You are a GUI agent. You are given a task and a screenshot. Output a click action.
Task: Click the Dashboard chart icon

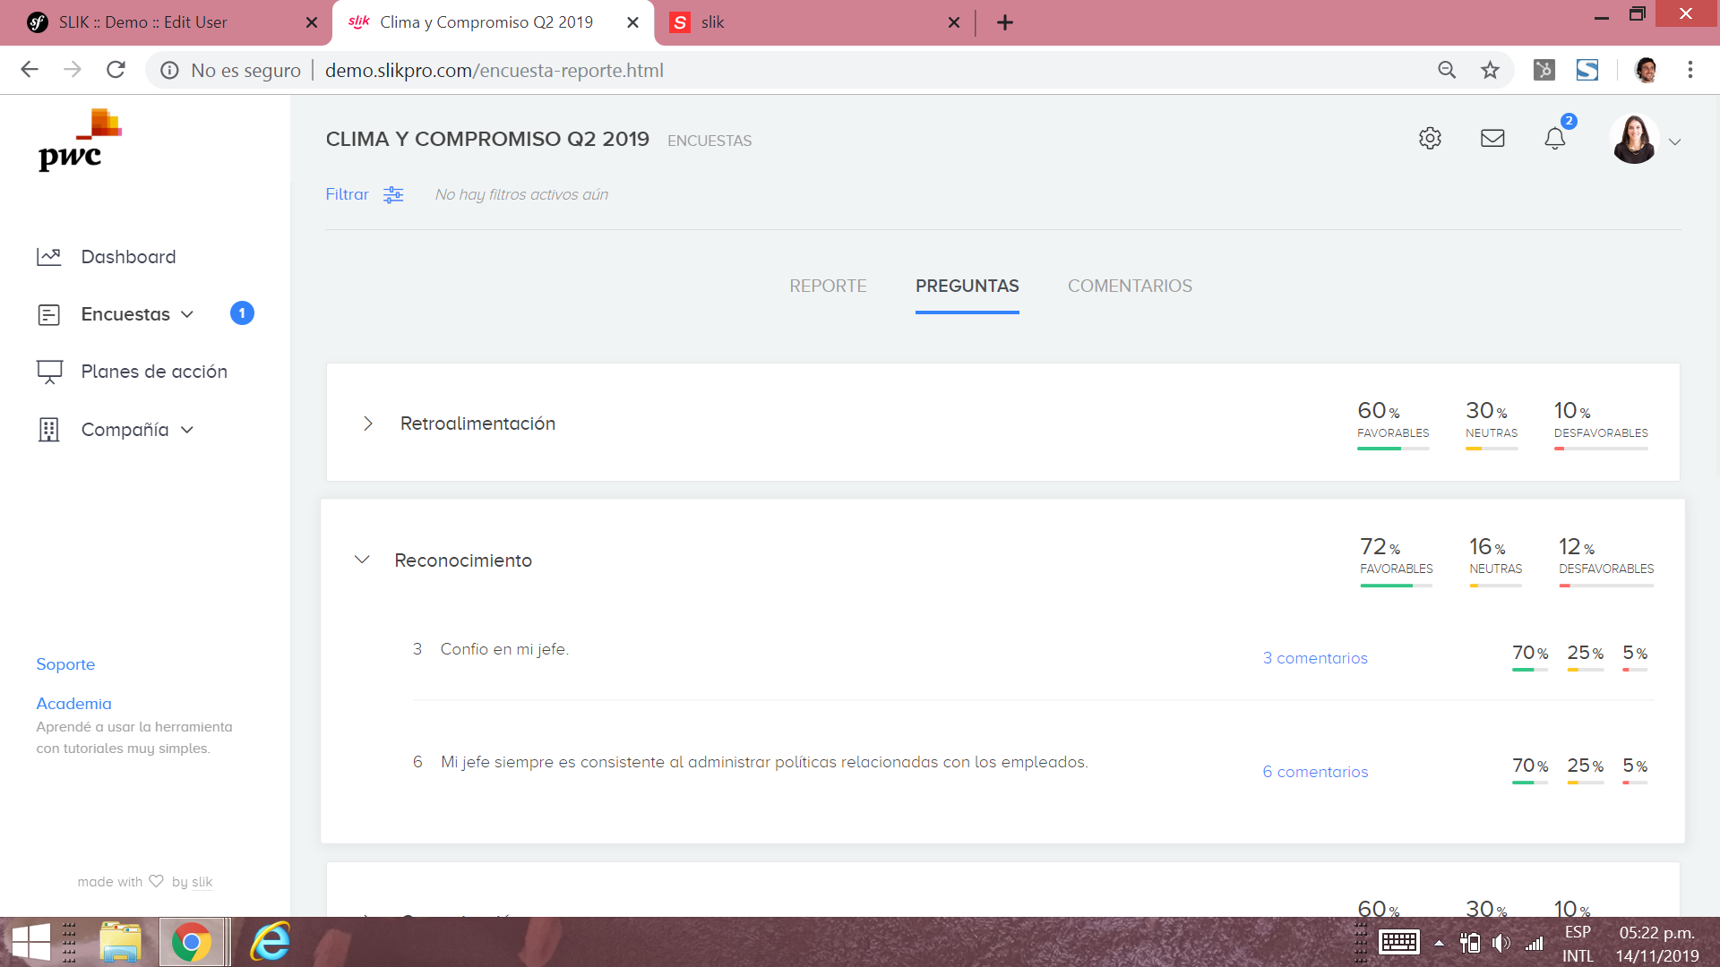point(49,257)
